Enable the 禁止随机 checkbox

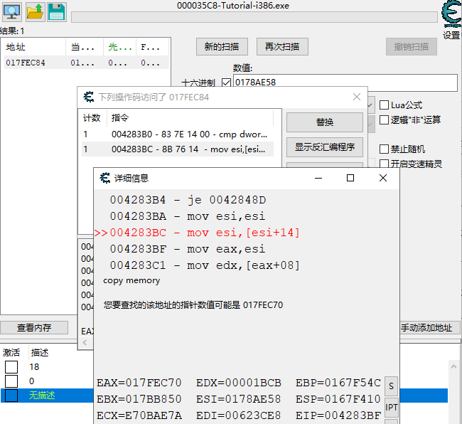pyautogui.click(x=384, y=149)
